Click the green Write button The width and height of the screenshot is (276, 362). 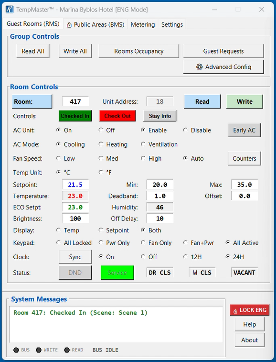coord(244,101)
